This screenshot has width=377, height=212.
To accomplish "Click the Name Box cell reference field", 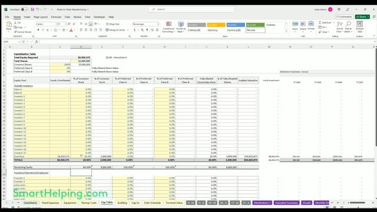I will pyautogui.click(x=11, y=42).
